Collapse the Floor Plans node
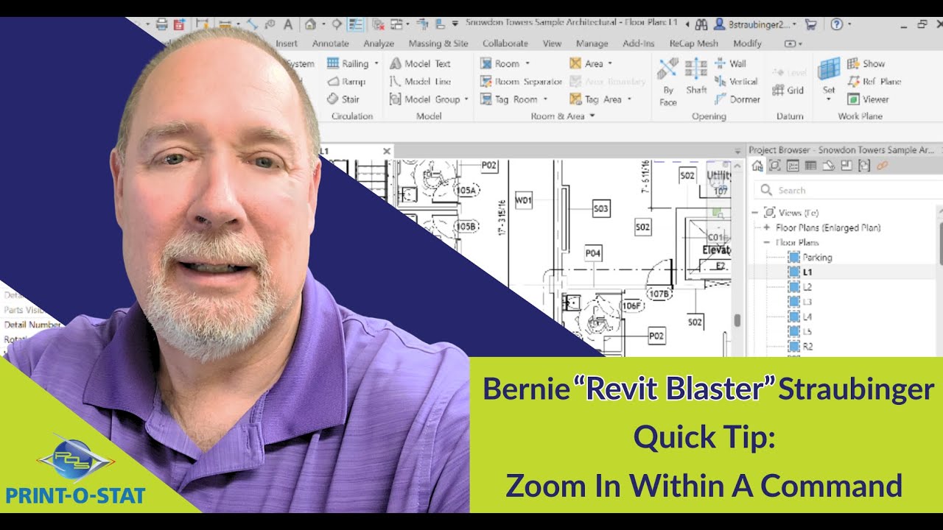 (766, 242)
